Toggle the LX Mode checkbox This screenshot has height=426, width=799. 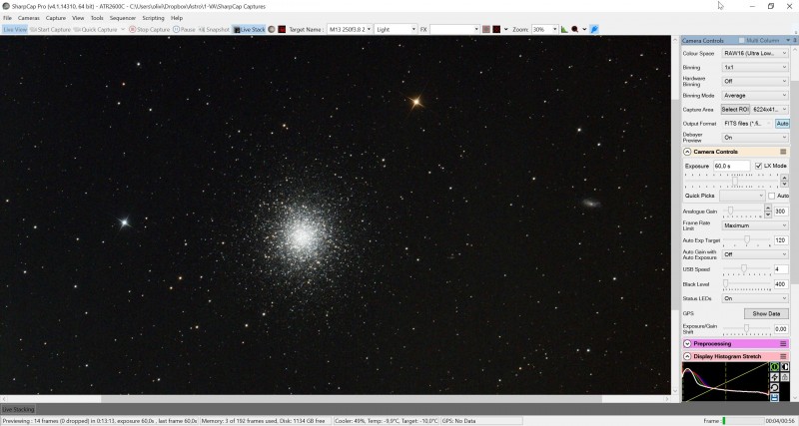tap(758, 166)
